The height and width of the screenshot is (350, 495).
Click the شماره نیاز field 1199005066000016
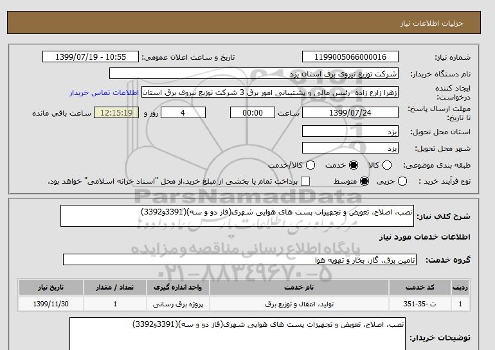pyautogui.click(x=350, y=57)
